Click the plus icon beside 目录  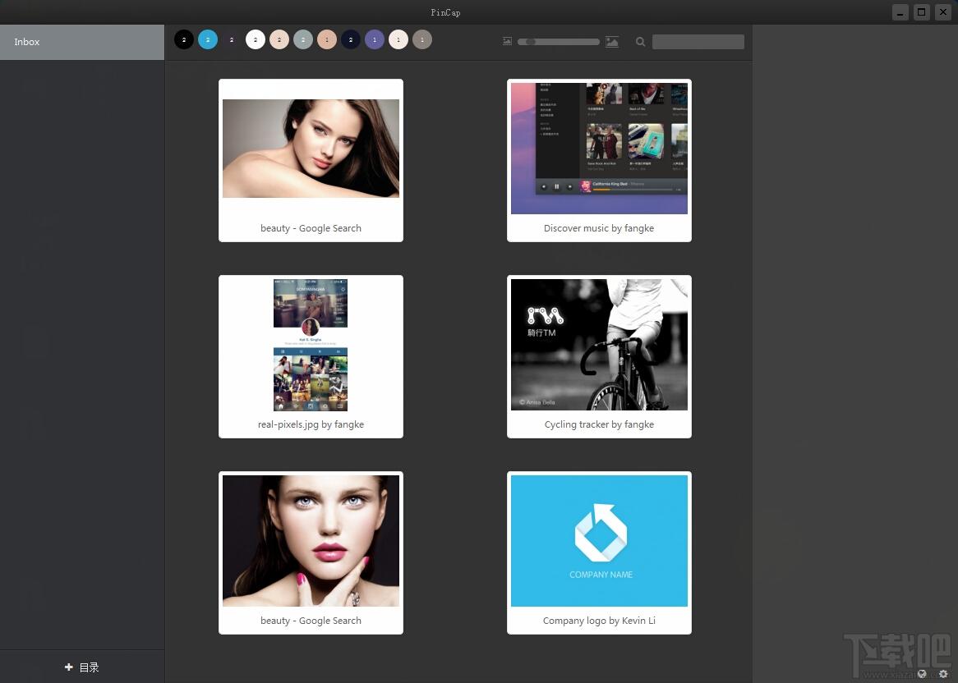click(x=68, y=667)
